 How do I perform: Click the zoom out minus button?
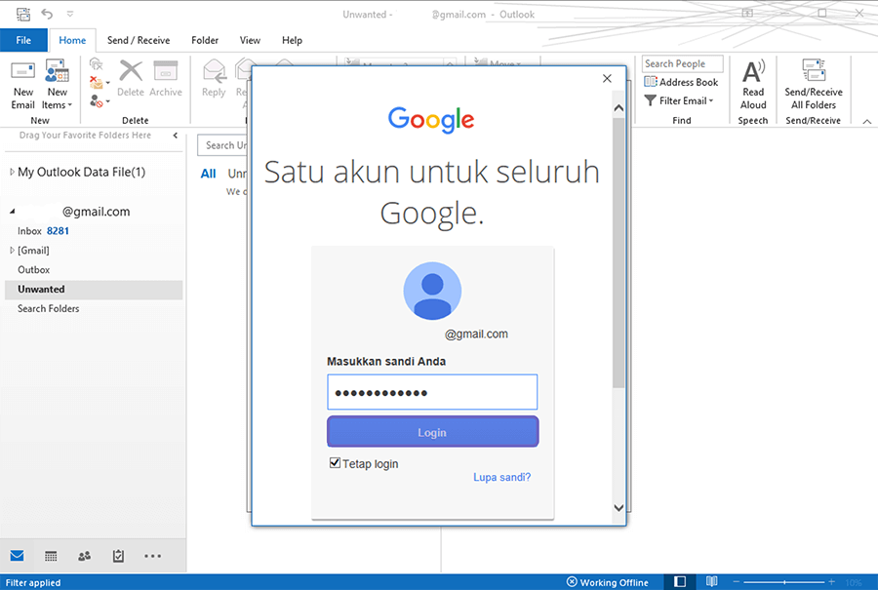(737, 582)
